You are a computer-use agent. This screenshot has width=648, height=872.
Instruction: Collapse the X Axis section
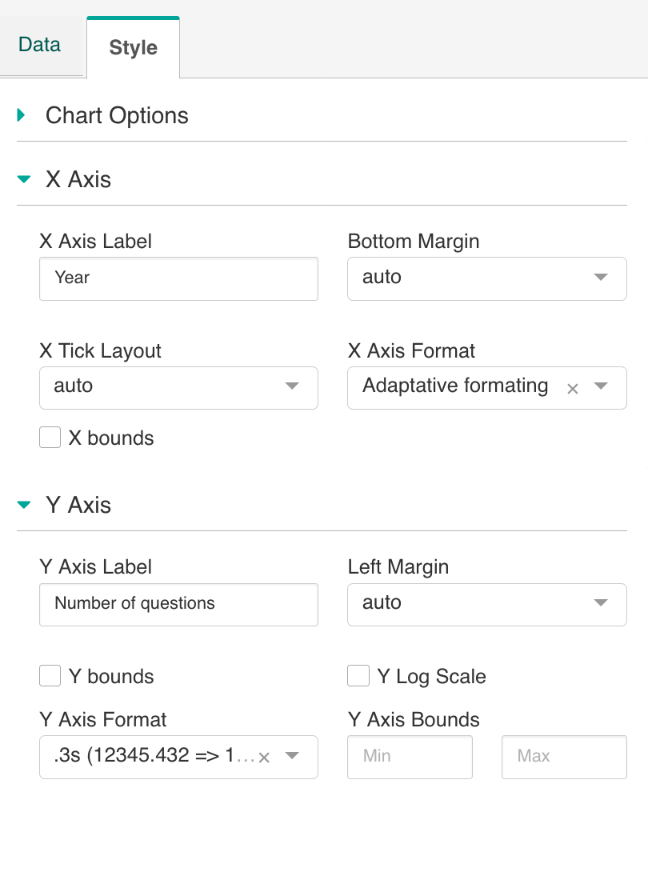pyautogui.click(x=24, y=179)
